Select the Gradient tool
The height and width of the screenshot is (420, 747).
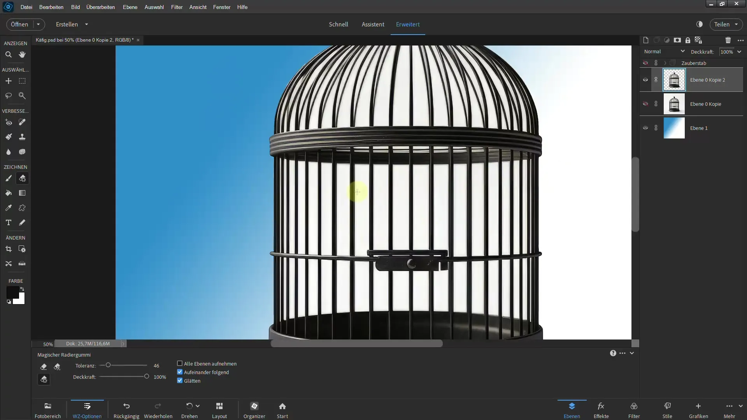tap(22, 193)
